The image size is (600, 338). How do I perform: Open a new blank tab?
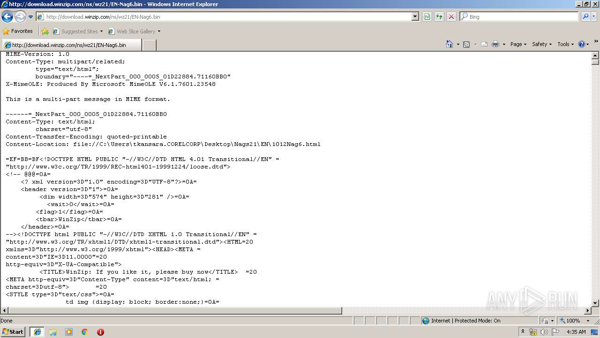point(149,45)
